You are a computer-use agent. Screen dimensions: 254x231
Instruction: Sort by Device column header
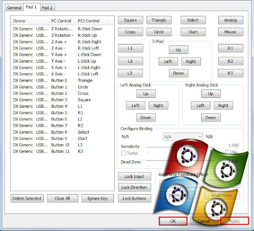30,21
